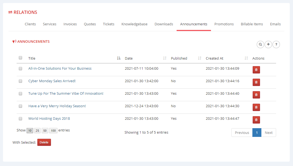Switch to the Promotions tab
293x166 pixels.
click(x=224, y=24)
